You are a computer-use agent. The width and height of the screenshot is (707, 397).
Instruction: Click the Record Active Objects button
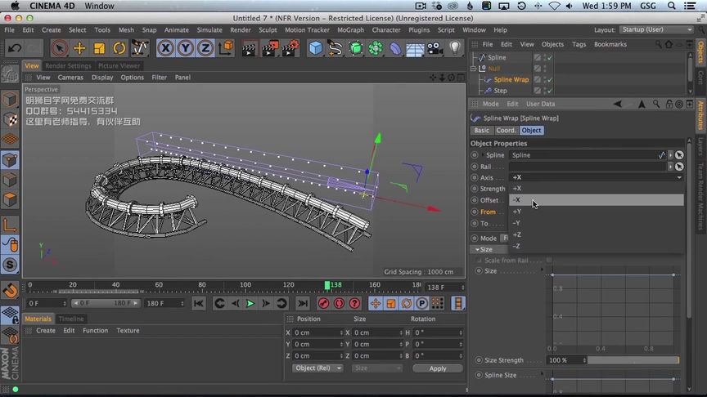pyautogui.click(x=323, y=303)
